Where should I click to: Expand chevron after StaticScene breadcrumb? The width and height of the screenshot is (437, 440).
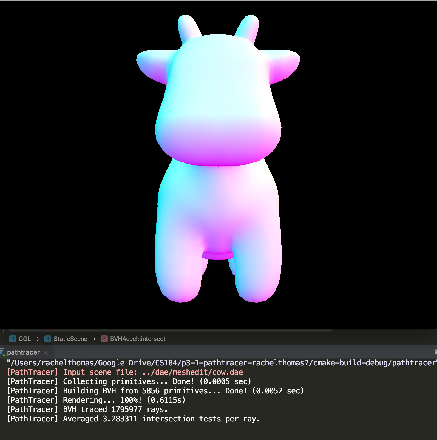click(x=94, y=339)
